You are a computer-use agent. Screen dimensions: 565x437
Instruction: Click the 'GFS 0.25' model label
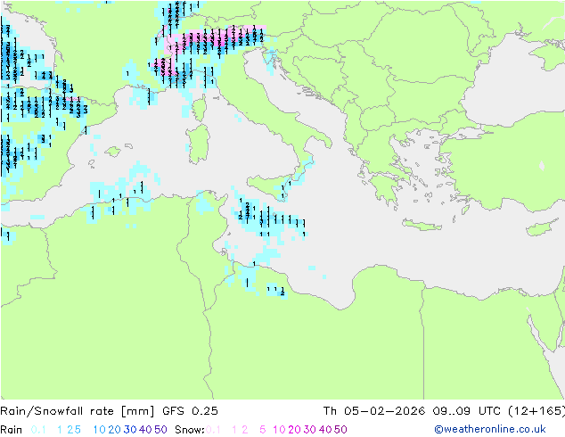tap(190, 411)
